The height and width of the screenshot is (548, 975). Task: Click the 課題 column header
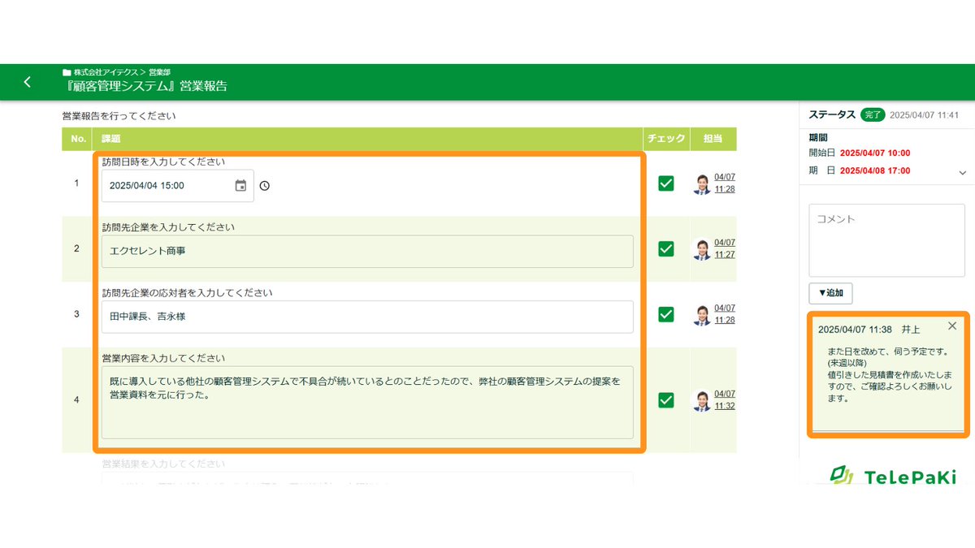(367, 139)
